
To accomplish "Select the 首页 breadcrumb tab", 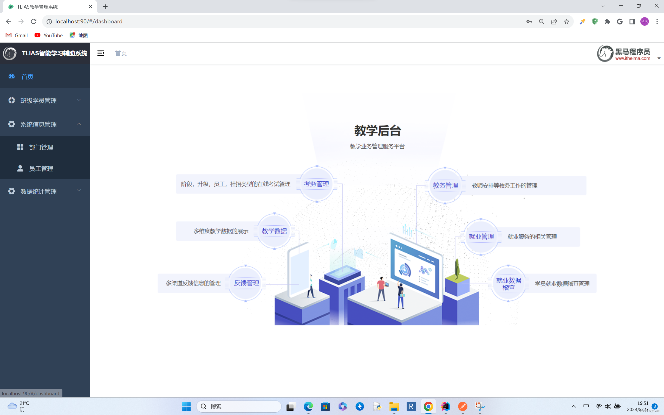I will click(x=121, y=53).
